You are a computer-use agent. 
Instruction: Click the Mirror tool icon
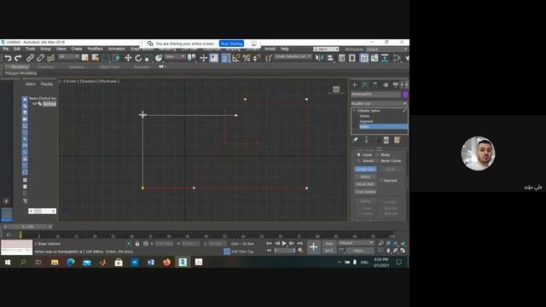319,58
